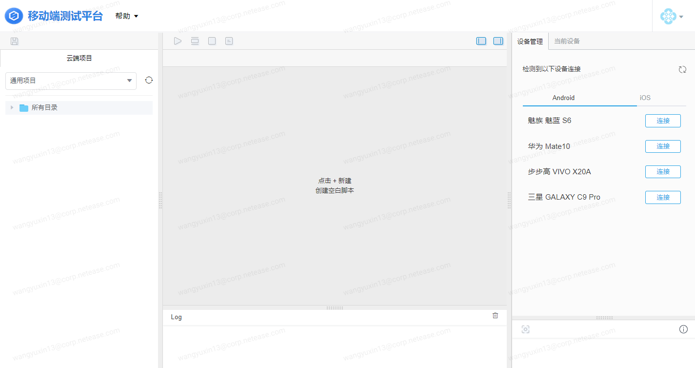This screenshot has height=368, width=695.
Task: Click the stop square icon
Action: (212, 41)
